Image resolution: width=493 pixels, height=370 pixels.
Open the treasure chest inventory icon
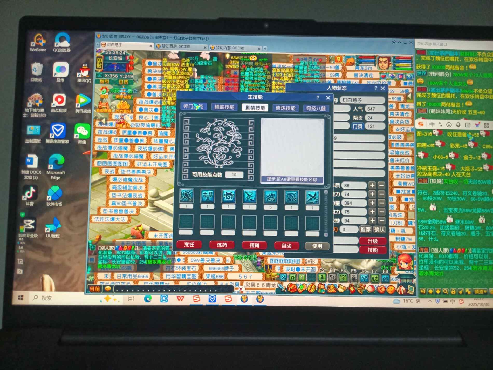[292, 288]
